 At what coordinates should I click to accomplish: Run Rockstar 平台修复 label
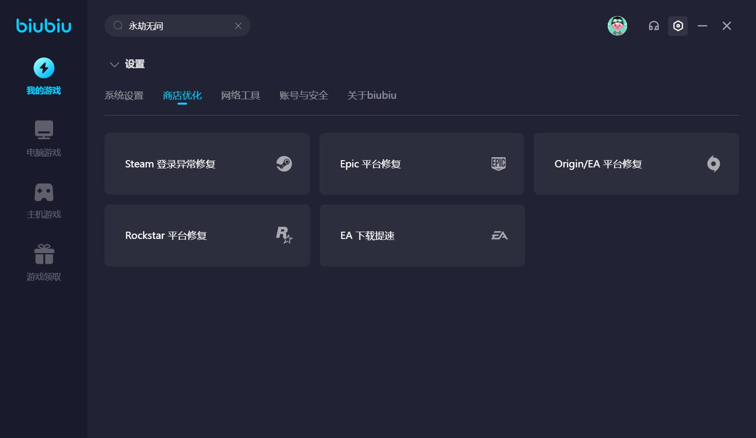(x=166, y=236)
